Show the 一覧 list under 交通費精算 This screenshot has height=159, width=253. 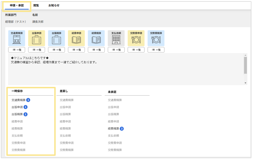(x=16, y=50)
